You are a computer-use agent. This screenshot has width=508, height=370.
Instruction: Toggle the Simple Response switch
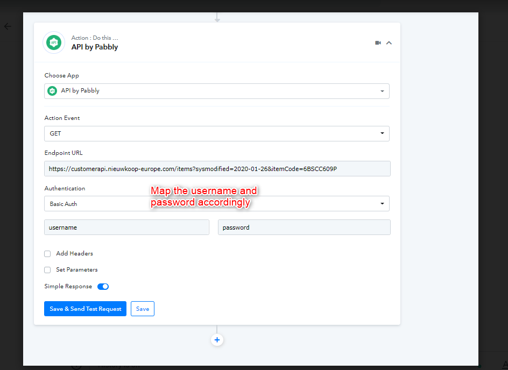click(103, 287)
